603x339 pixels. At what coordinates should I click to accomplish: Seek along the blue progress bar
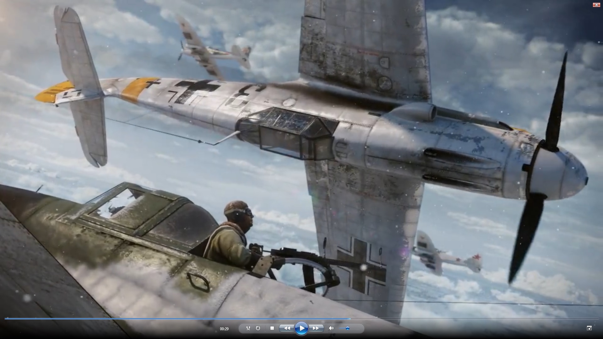coord(301,319)
